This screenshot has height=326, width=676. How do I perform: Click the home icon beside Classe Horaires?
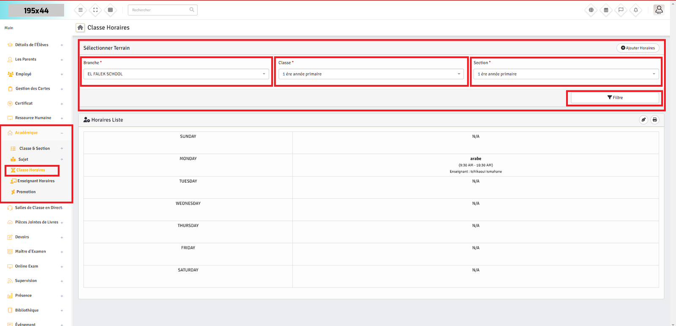click(x=80, y=27)
